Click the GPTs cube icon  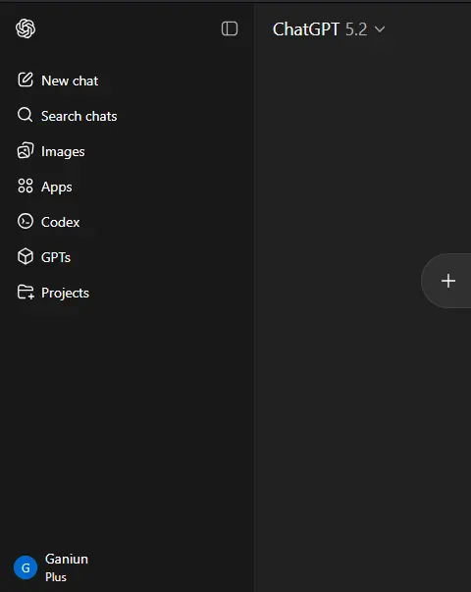click(x=26, y=257)
